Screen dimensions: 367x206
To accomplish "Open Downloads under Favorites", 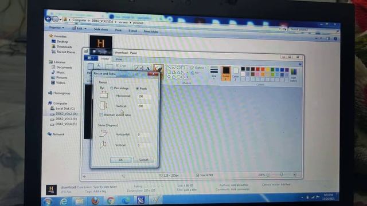I will 62,47.
